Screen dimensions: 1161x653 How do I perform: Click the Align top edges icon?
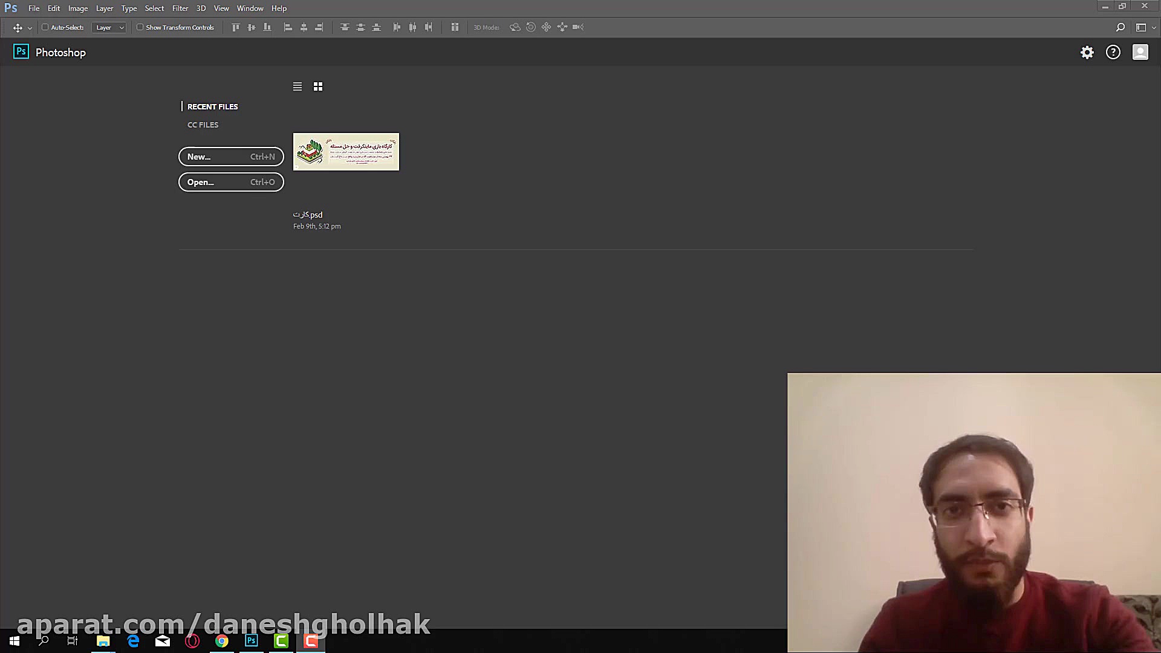[x=236, y=27]
